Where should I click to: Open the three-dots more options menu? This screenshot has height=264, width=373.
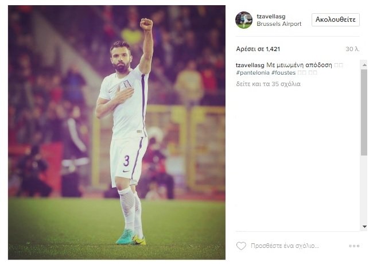click(x=354, y=246)
